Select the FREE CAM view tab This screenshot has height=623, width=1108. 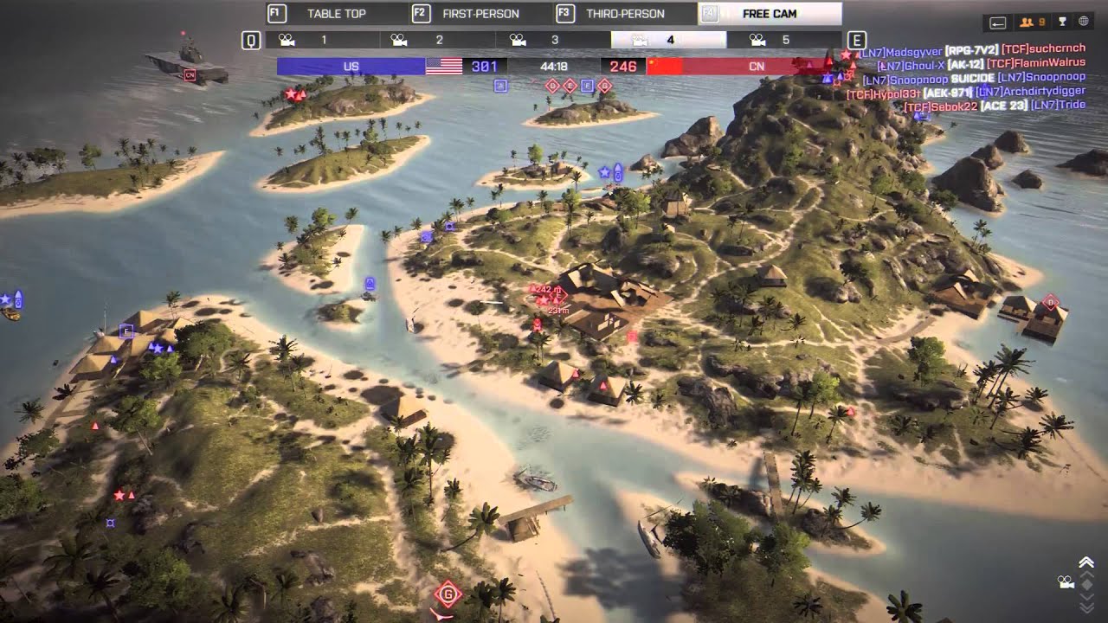click(x=770, y=14)
